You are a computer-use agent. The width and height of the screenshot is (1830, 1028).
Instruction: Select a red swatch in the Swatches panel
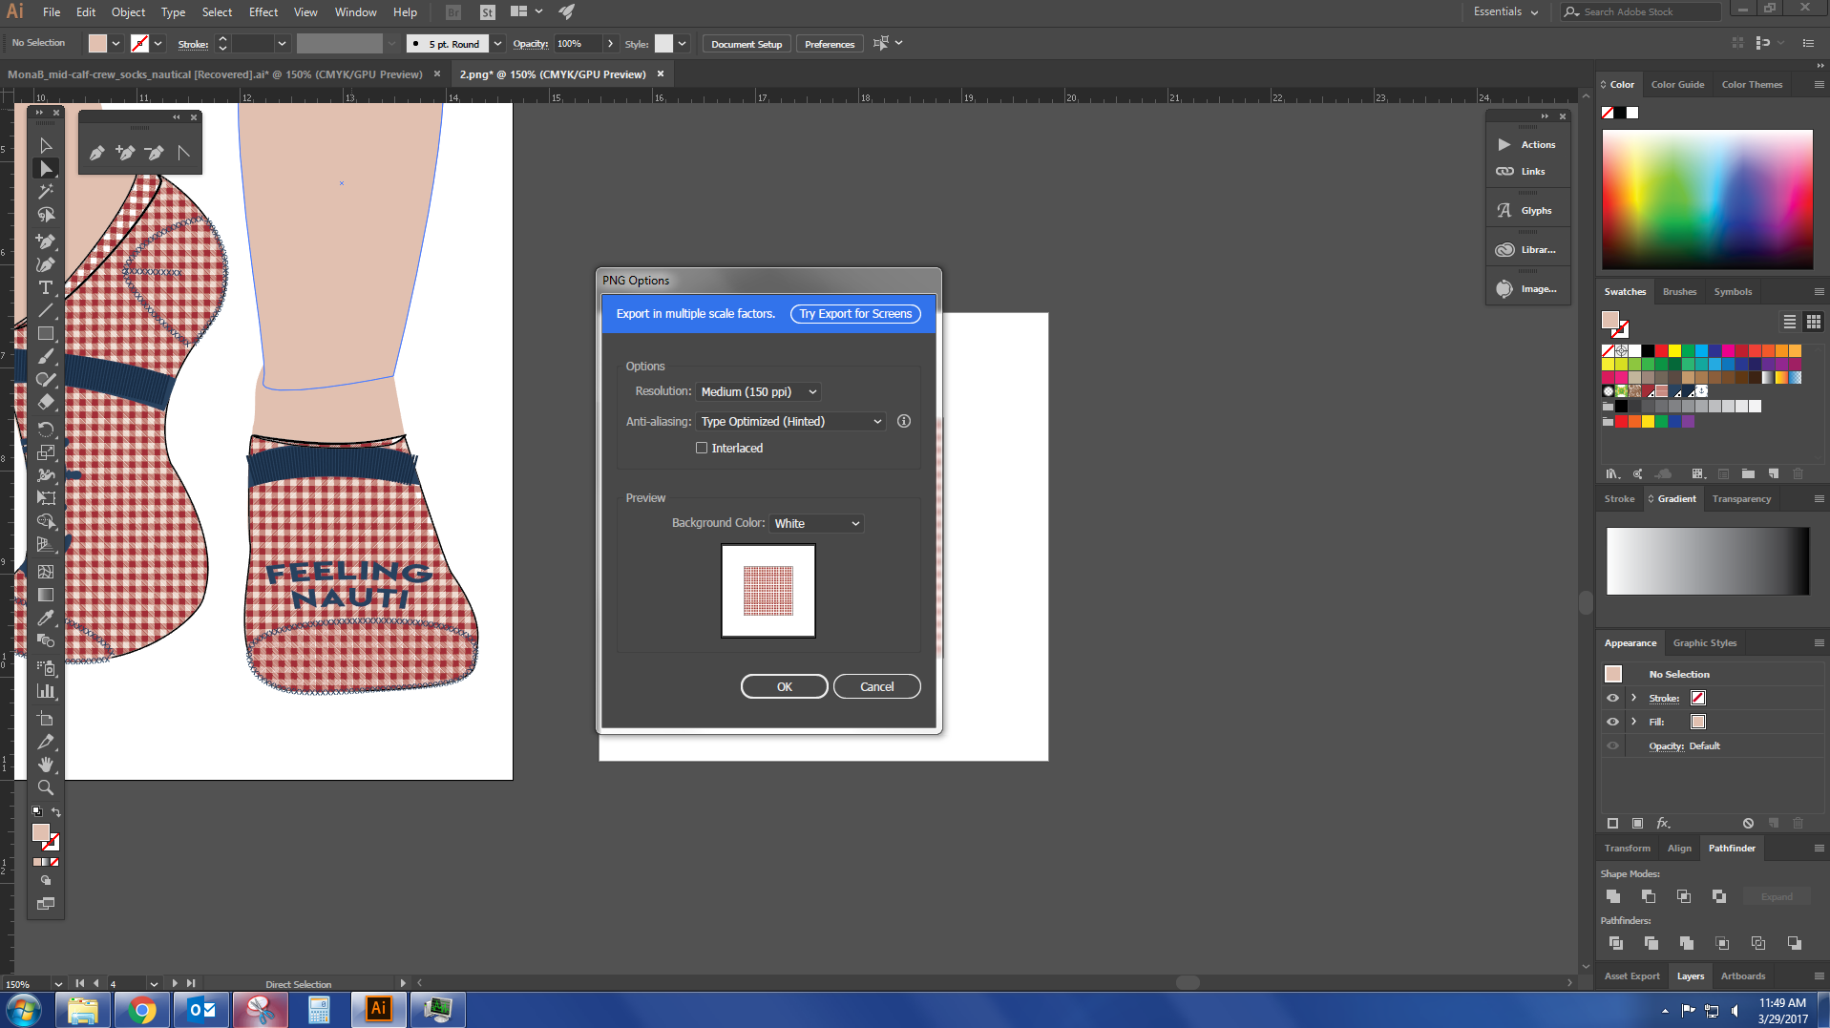(1661, 350)
